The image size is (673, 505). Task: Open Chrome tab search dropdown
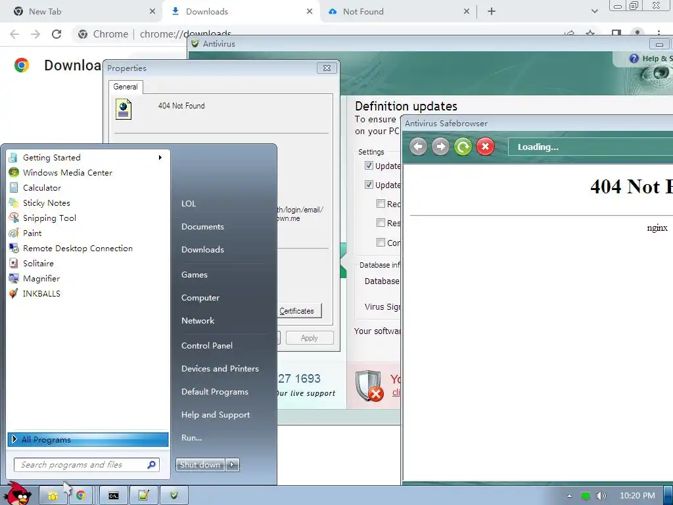tap(594, 11)
